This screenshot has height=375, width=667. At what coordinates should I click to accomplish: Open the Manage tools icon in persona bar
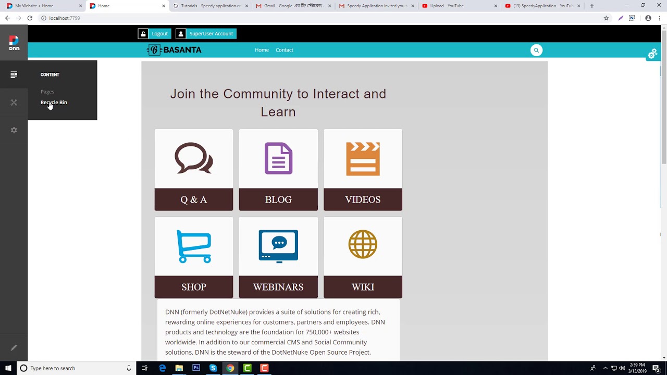(14, 103)
